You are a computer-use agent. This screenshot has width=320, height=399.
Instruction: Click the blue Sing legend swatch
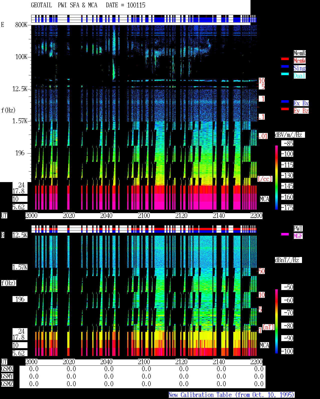(285, 66)
